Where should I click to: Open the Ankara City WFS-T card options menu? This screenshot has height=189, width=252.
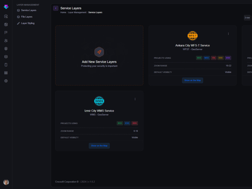(x=228, y=34)
